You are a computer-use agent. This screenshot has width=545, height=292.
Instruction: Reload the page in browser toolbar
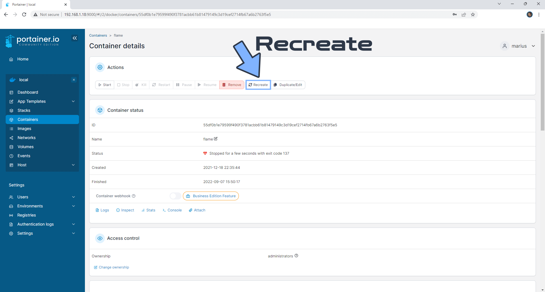click(24, 14)
